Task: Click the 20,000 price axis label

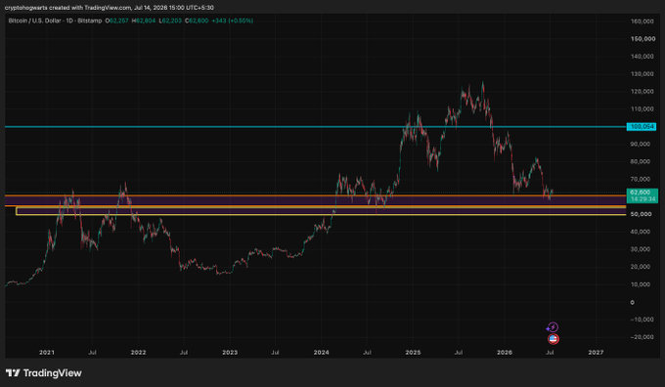Action: coord(640,267)
